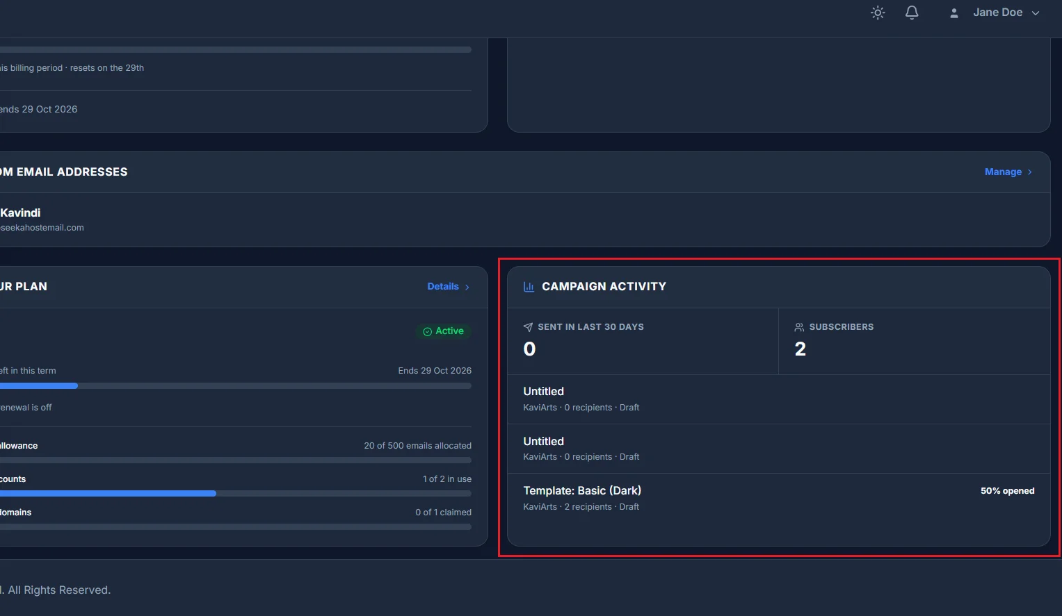The height and width of the screenshot is (616, 1062).
Task: Click the 50% opened label
Action: pos(1007,491)
